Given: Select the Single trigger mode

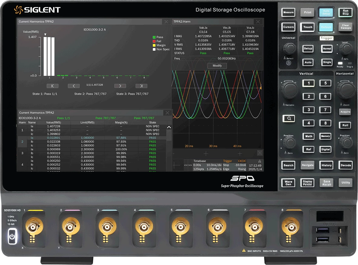Looking at the screenshot, I should click(327, 62).
